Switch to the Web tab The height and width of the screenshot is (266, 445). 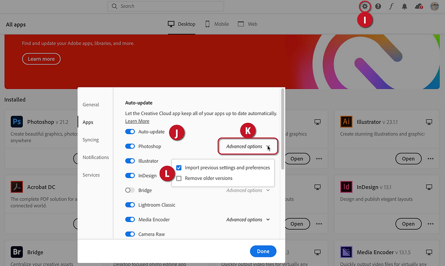[247, 24]
